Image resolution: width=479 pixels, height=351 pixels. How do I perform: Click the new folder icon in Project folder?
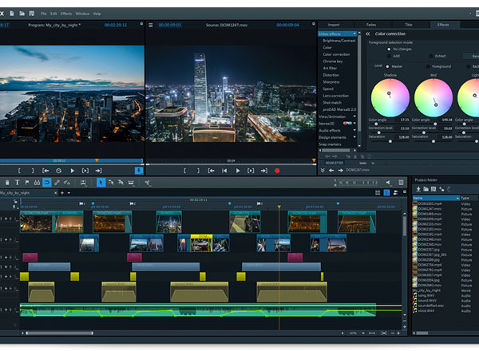pyautogui.click(x=426, y=189)
